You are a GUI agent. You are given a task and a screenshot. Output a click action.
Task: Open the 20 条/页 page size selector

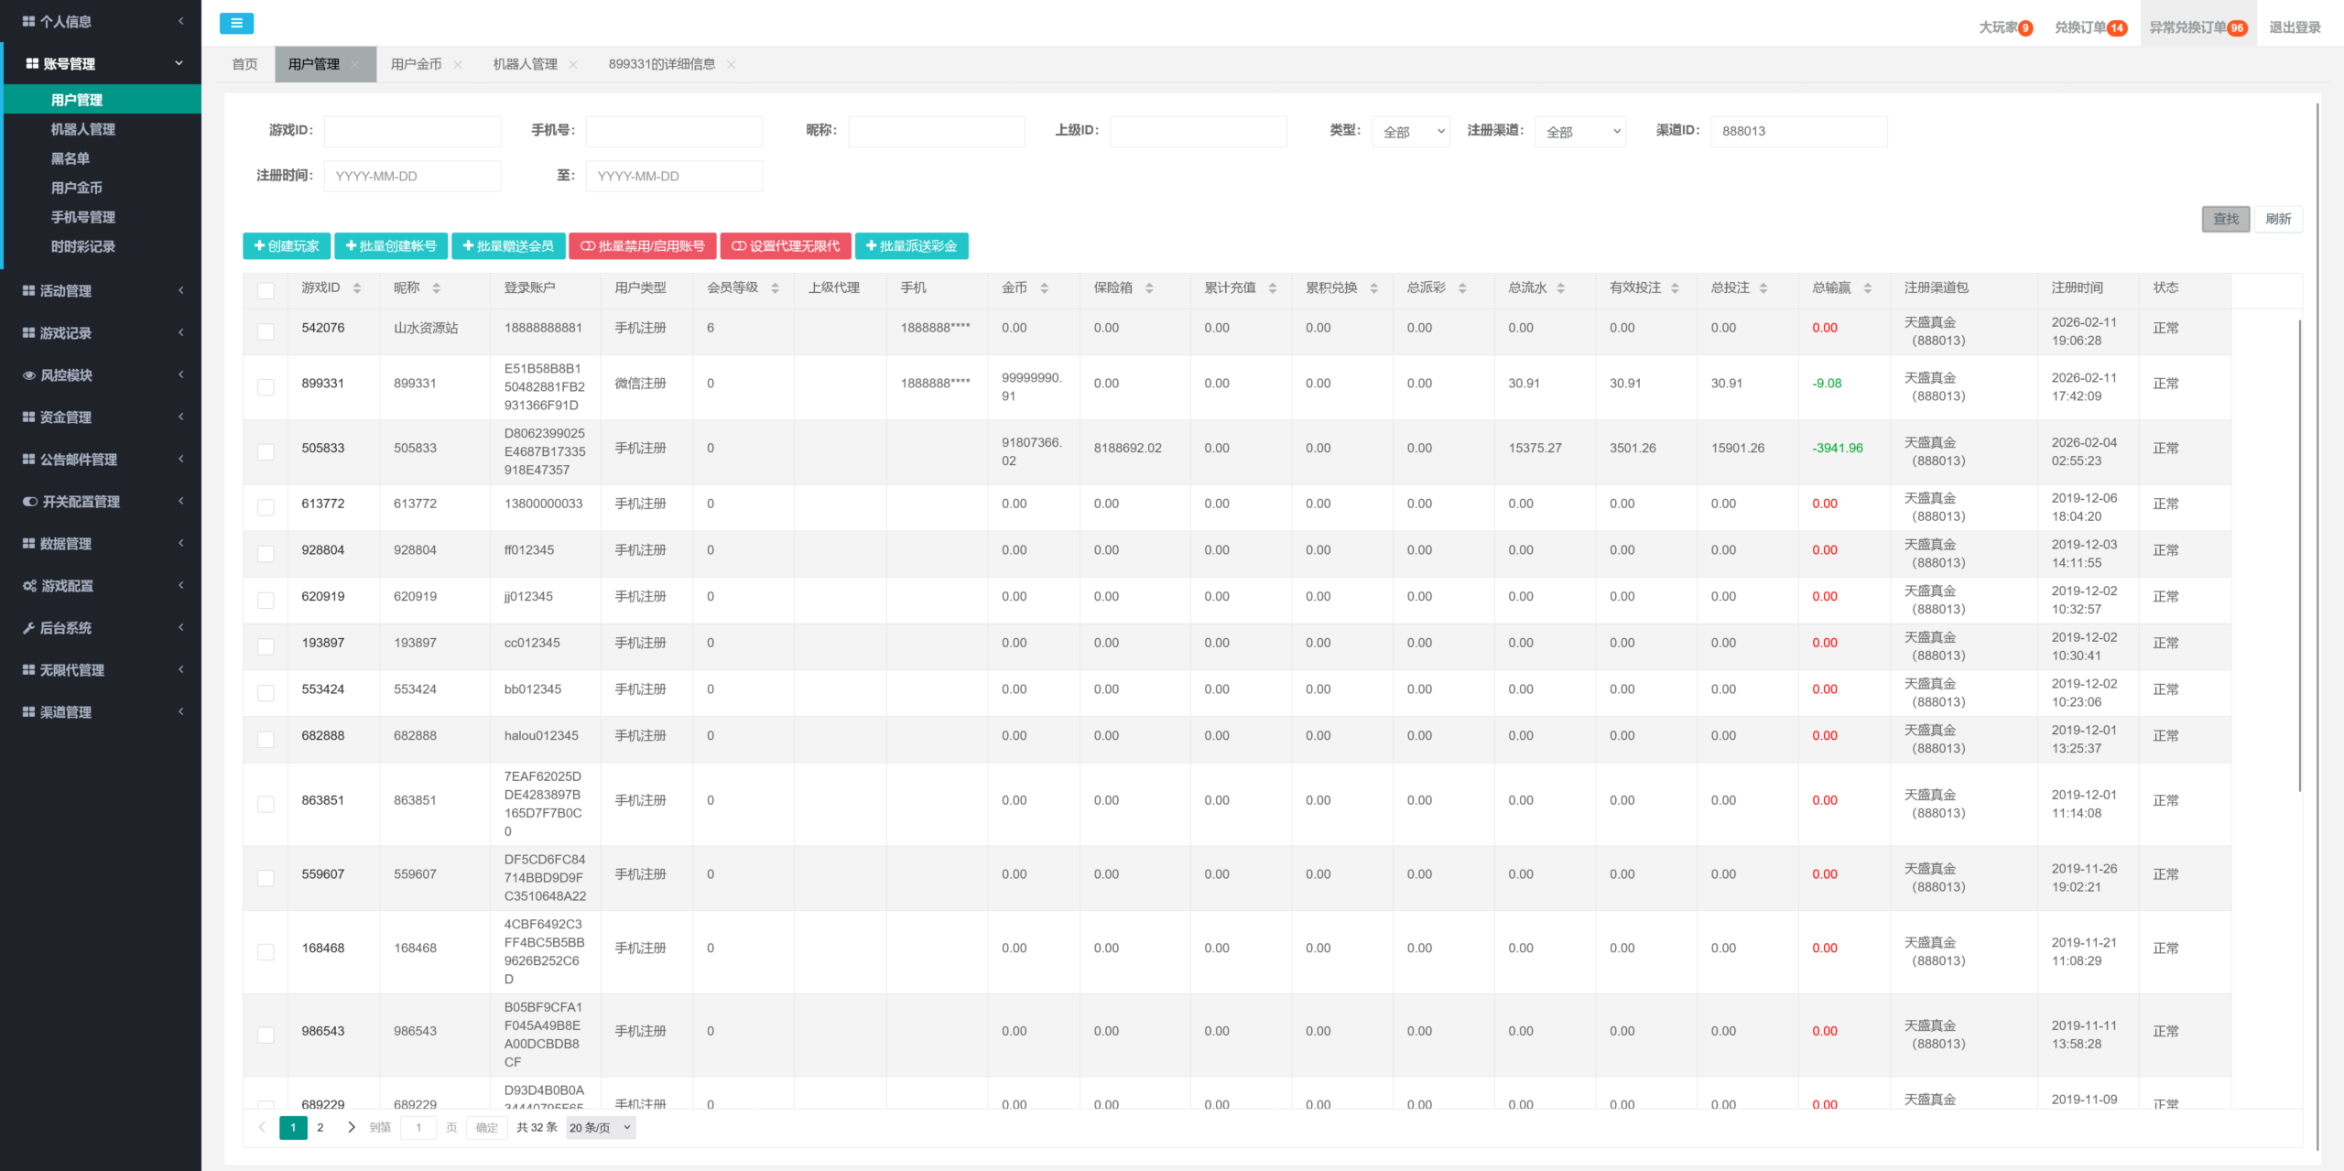tap(600, 1128)
